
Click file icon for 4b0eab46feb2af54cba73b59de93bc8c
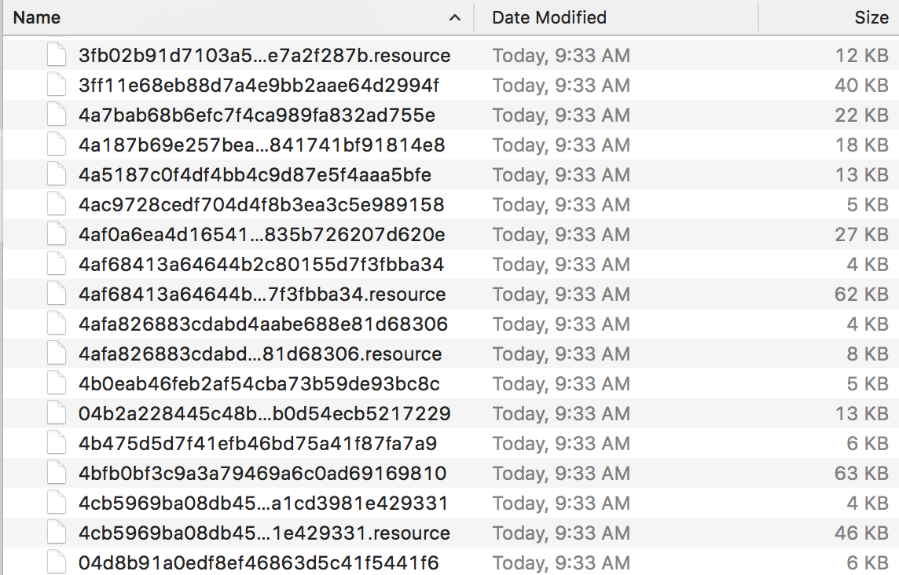[x=57, y=383]
